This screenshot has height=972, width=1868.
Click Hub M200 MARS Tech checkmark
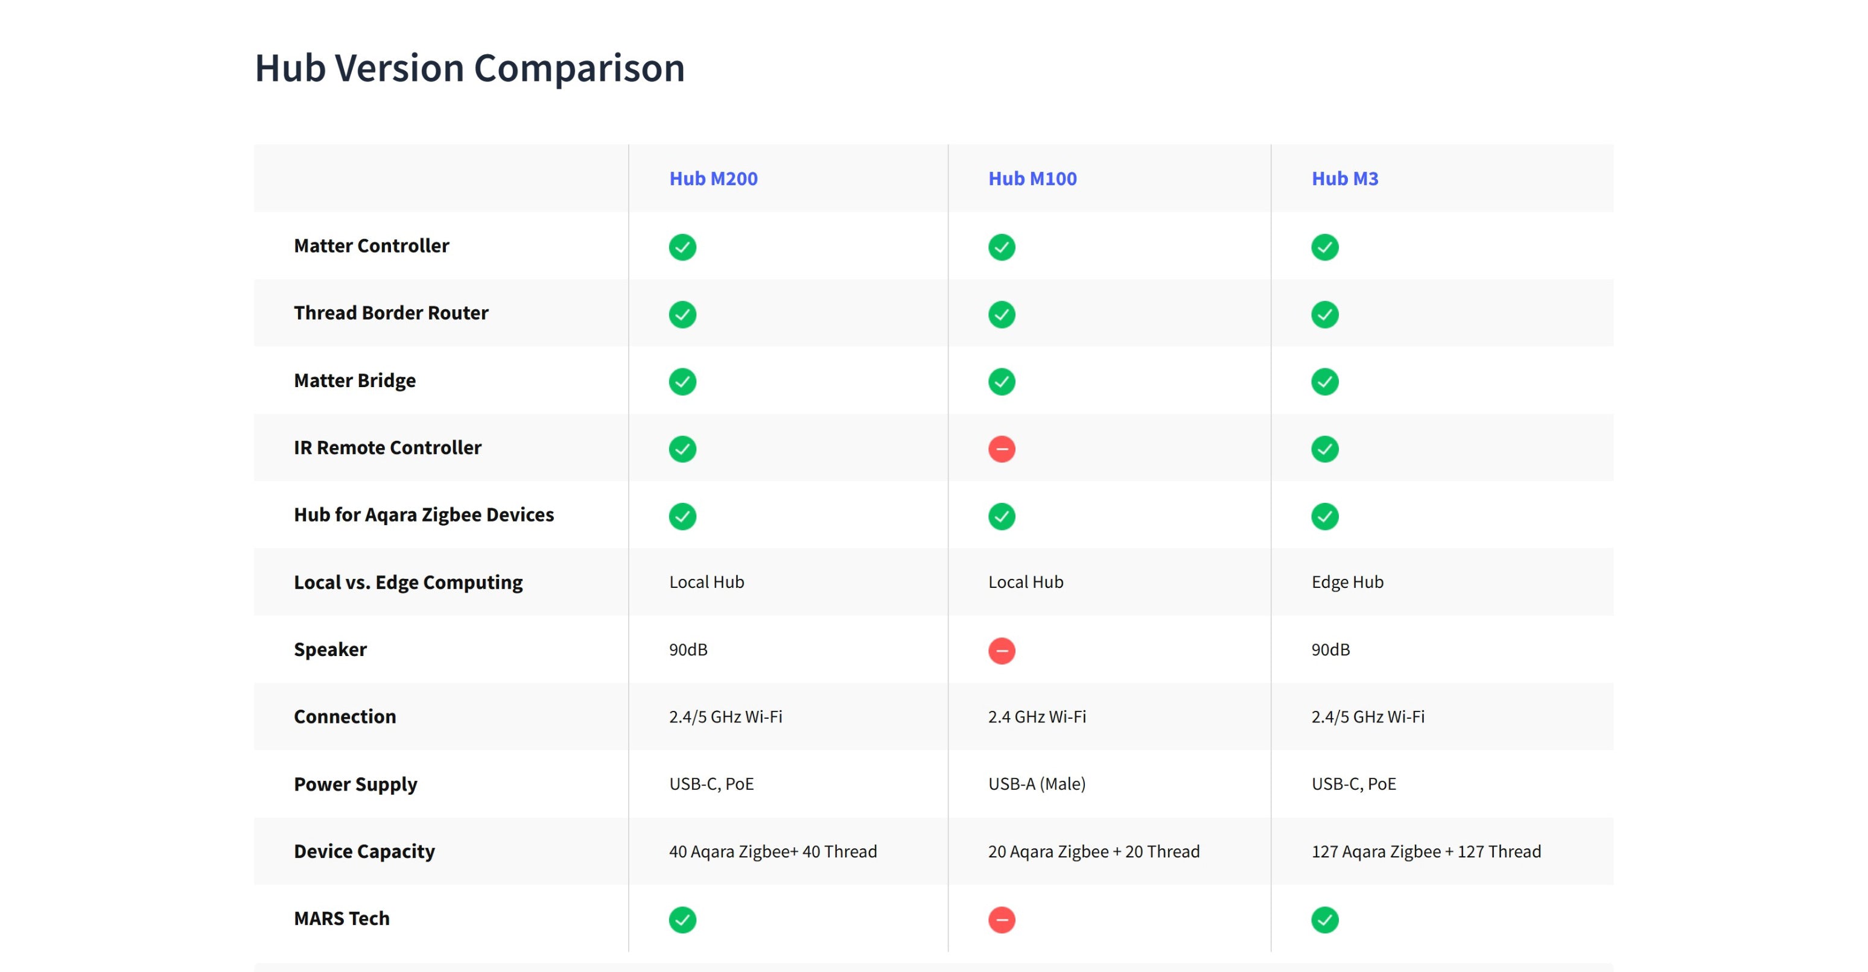pyautogui.click(x=682, y=920)
